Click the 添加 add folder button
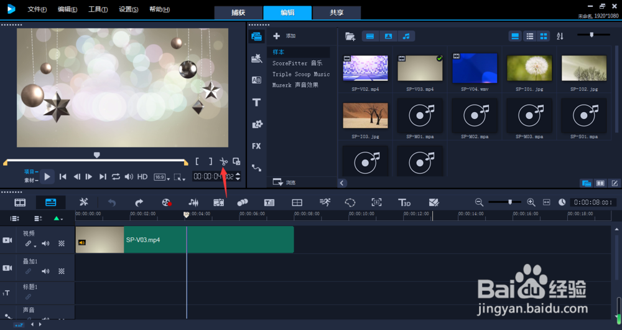This screenshot has height=330, width=622. [x=284, y=36]
